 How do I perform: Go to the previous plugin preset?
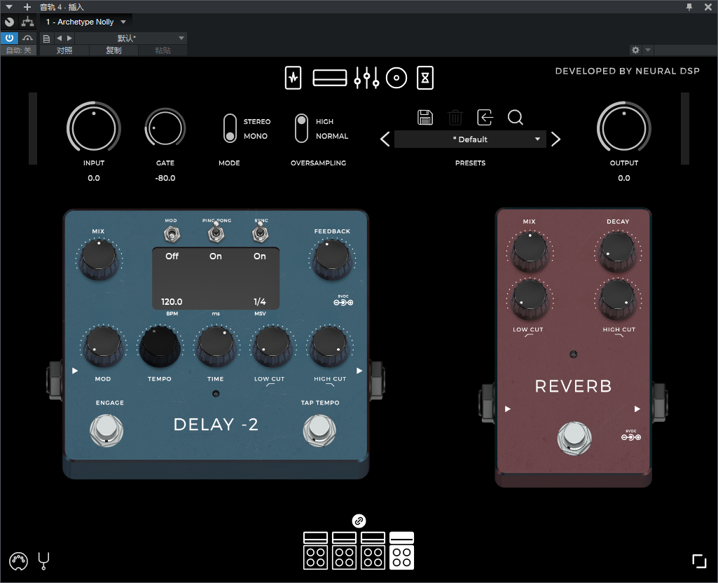pyautogui.click(x=385, y=139)
